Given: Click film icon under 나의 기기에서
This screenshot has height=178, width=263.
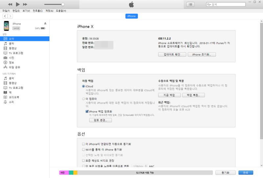Looking at the screenshot, I should [x=5, y=83].
